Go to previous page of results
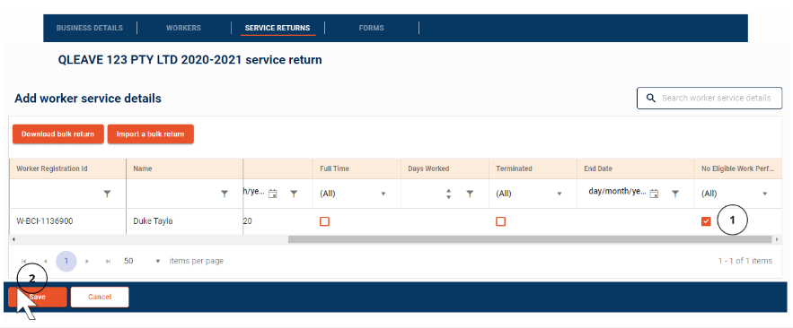Screen dimensions: 793x328 (45, 262)
